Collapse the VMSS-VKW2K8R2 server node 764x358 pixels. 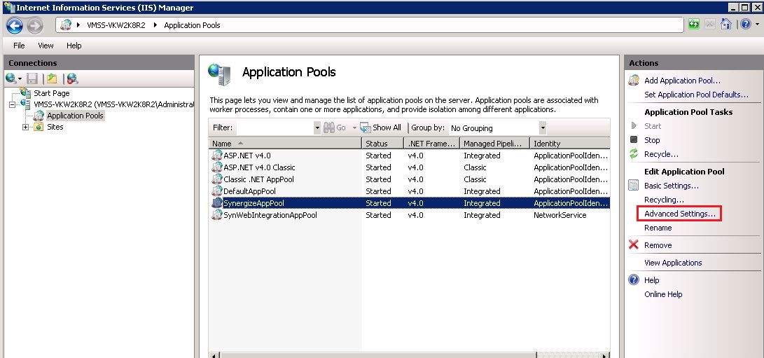point(12,104)
